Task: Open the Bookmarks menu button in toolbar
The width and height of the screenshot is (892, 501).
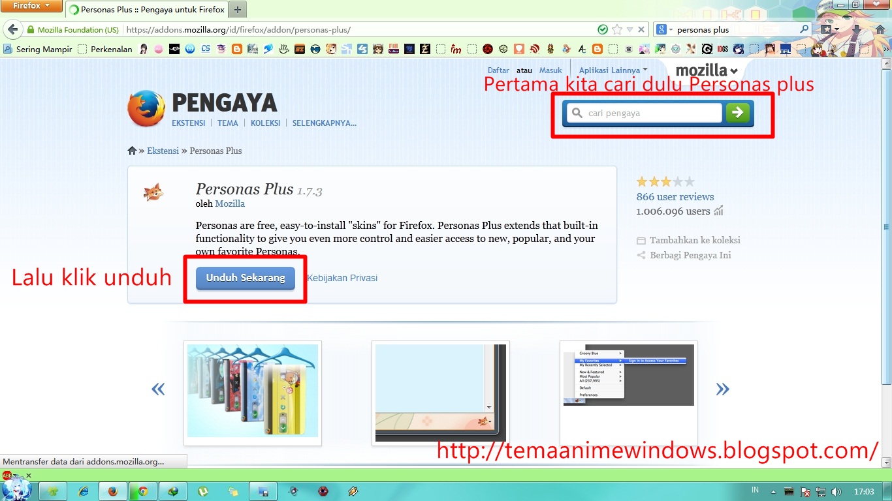Action: pos(829,29)
